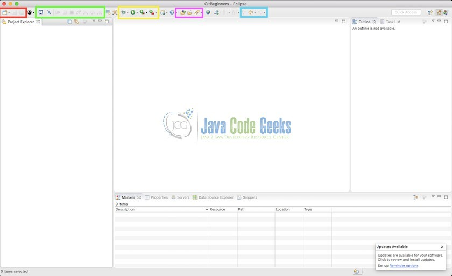Click the yellow Back navigation arrow
The height and width of the screenshot is (276, 452).
point(251,12)
